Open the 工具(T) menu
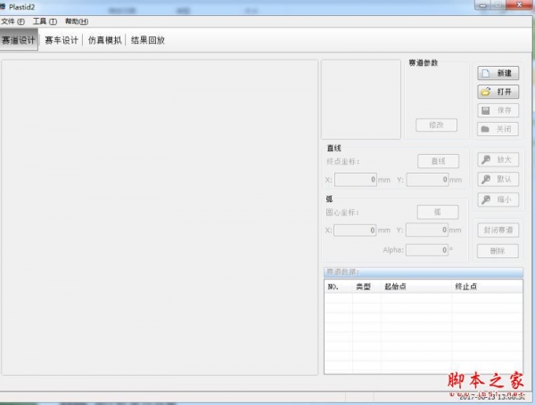The image size is (535, 405). tap(45, 21)
